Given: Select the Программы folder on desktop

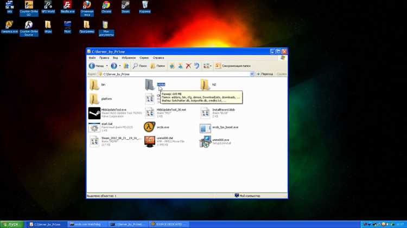Looking at the screenshot, I should (x=87, y=27).
